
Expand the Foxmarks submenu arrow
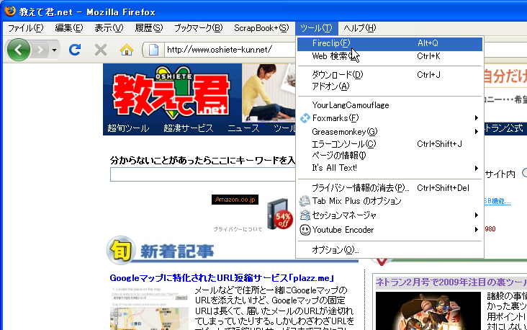click(477, 117)
